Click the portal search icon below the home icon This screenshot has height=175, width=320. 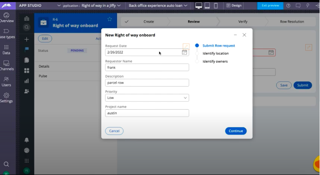(27, 27)
